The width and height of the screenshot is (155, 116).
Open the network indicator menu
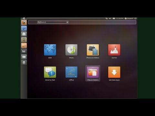click(107, 18)
